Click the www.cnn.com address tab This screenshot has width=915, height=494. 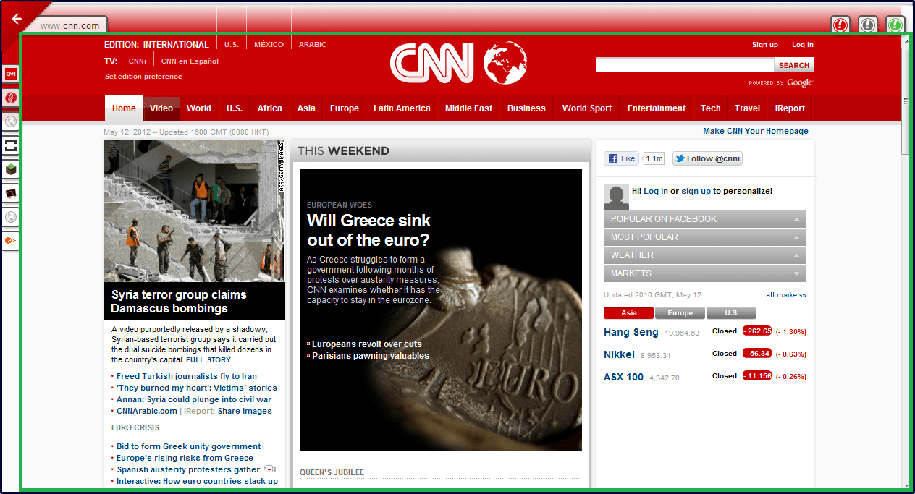click(x=70, y=25)
